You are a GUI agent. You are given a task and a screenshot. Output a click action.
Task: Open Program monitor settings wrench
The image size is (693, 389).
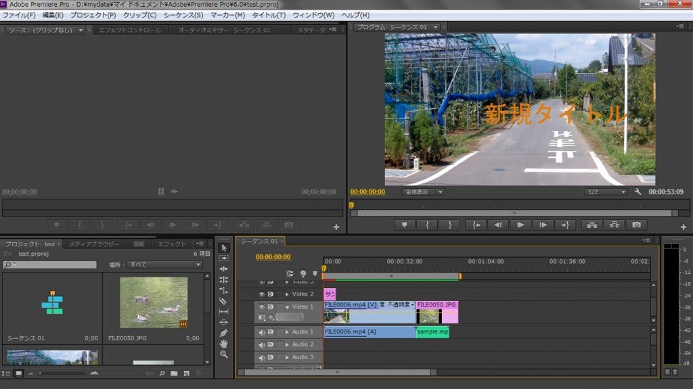click(x=638, y=192)
